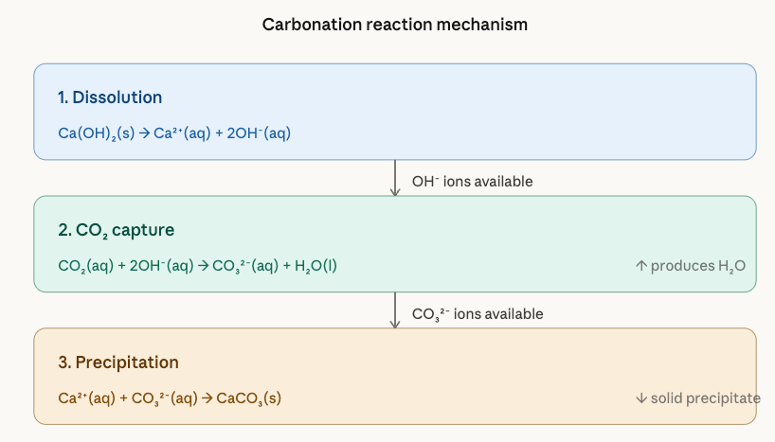The width and height of the screenshot is (775, 442).
Task: Select the '1. Dissolution' heading
Action: (x=110, y=97)
